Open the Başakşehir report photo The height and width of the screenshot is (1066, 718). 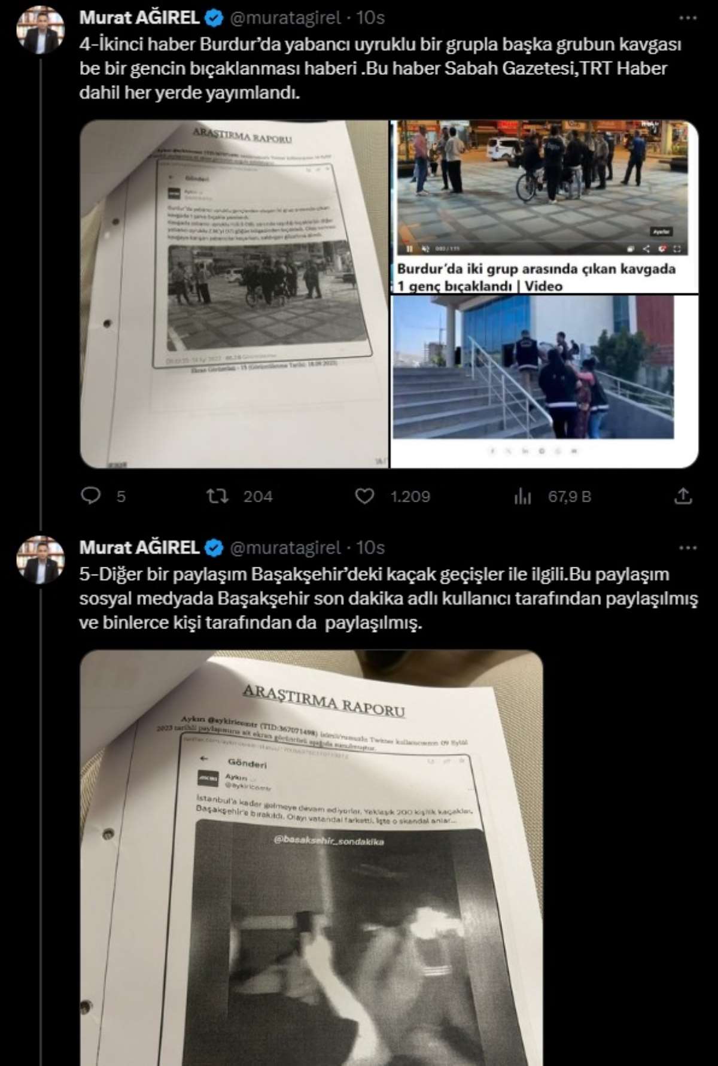click(x=311, y=858)
